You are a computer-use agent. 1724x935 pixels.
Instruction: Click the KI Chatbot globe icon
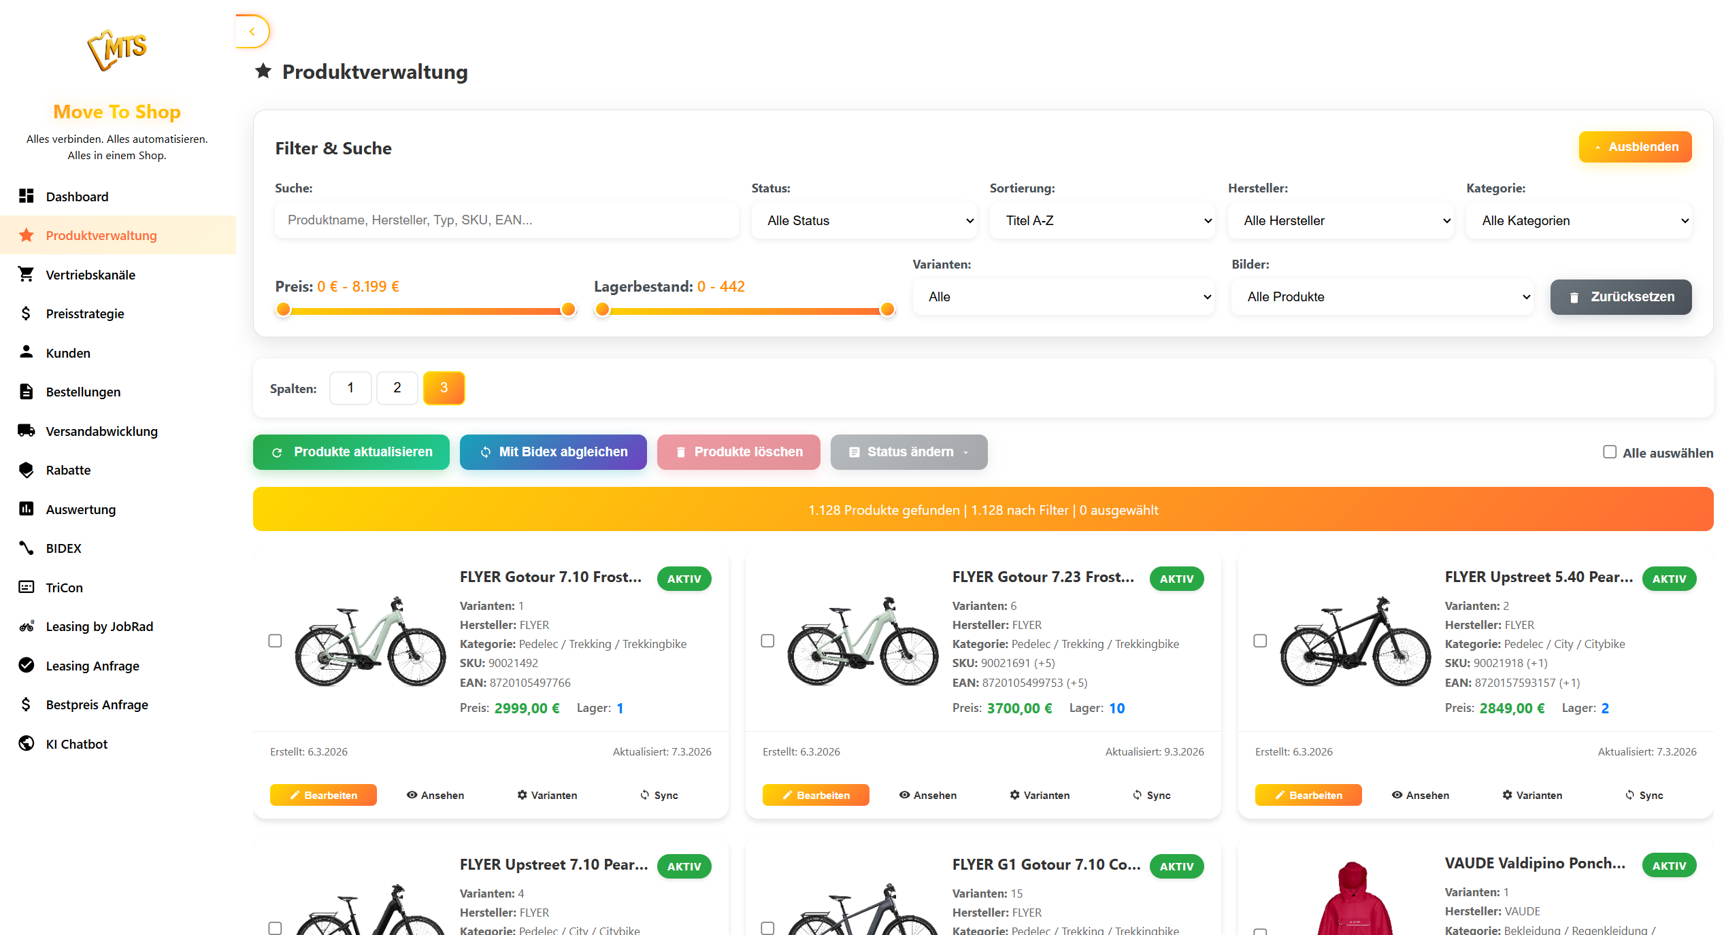click(x=26, y=743)
